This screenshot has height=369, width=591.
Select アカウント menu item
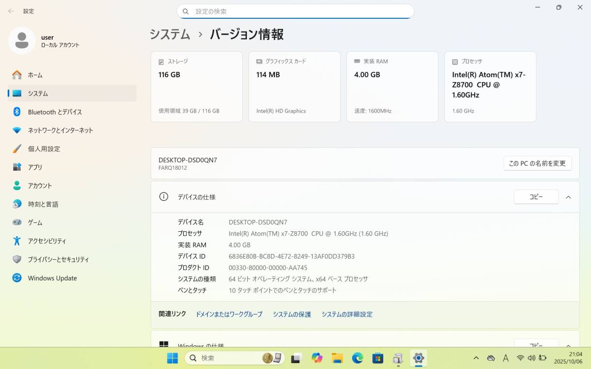pos(39,186)
